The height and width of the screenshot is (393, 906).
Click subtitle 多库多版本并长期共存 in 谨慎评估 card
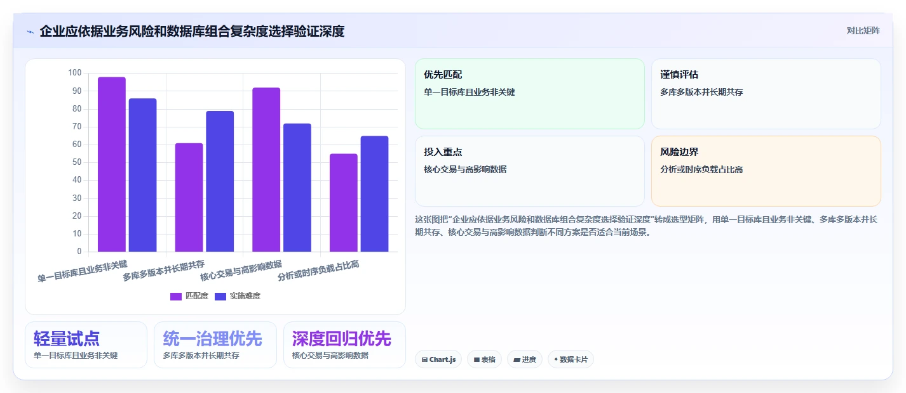pyautogui.click(x=701, y=92)
